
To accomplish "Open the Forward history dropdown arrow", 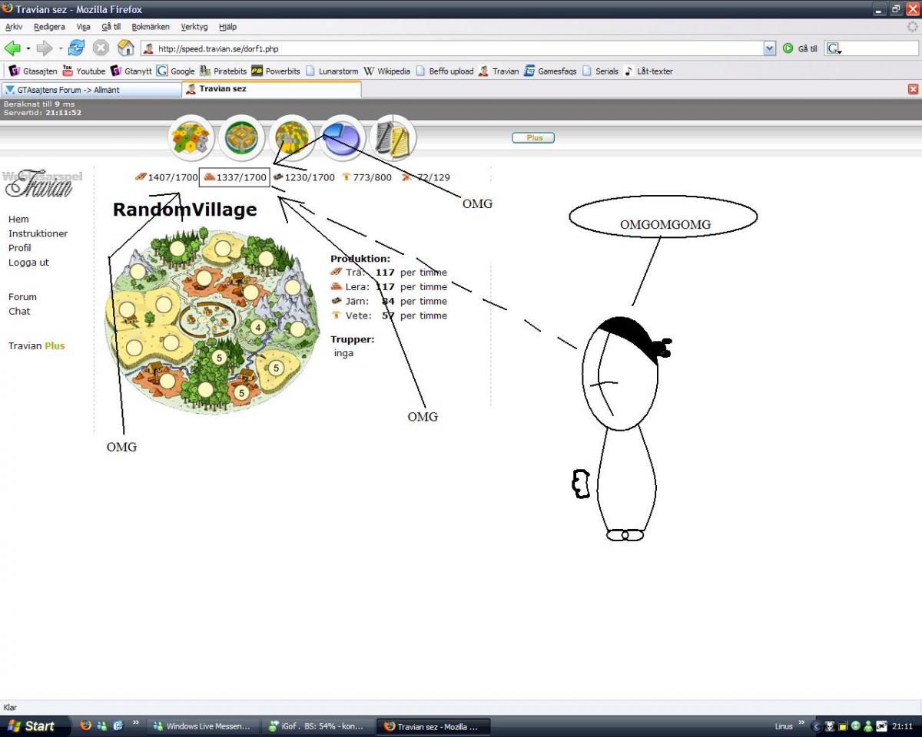I will point(61,48).
